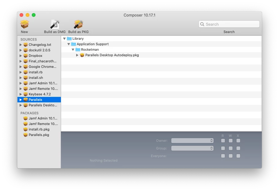279x191 pixels.
Task: Click the Parallels Deskto... source package icon
Action: point(26,105)
